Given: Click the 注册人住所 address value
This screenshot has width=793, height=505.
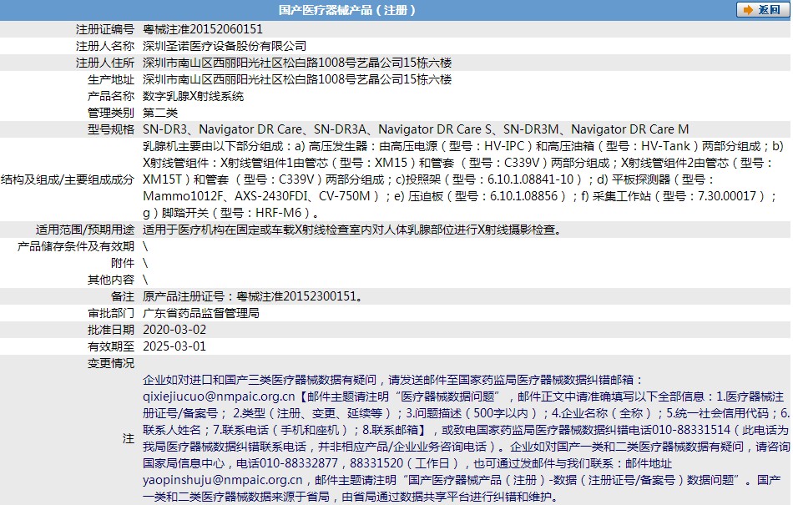Looking at the screenshot, I should [297, 63].
